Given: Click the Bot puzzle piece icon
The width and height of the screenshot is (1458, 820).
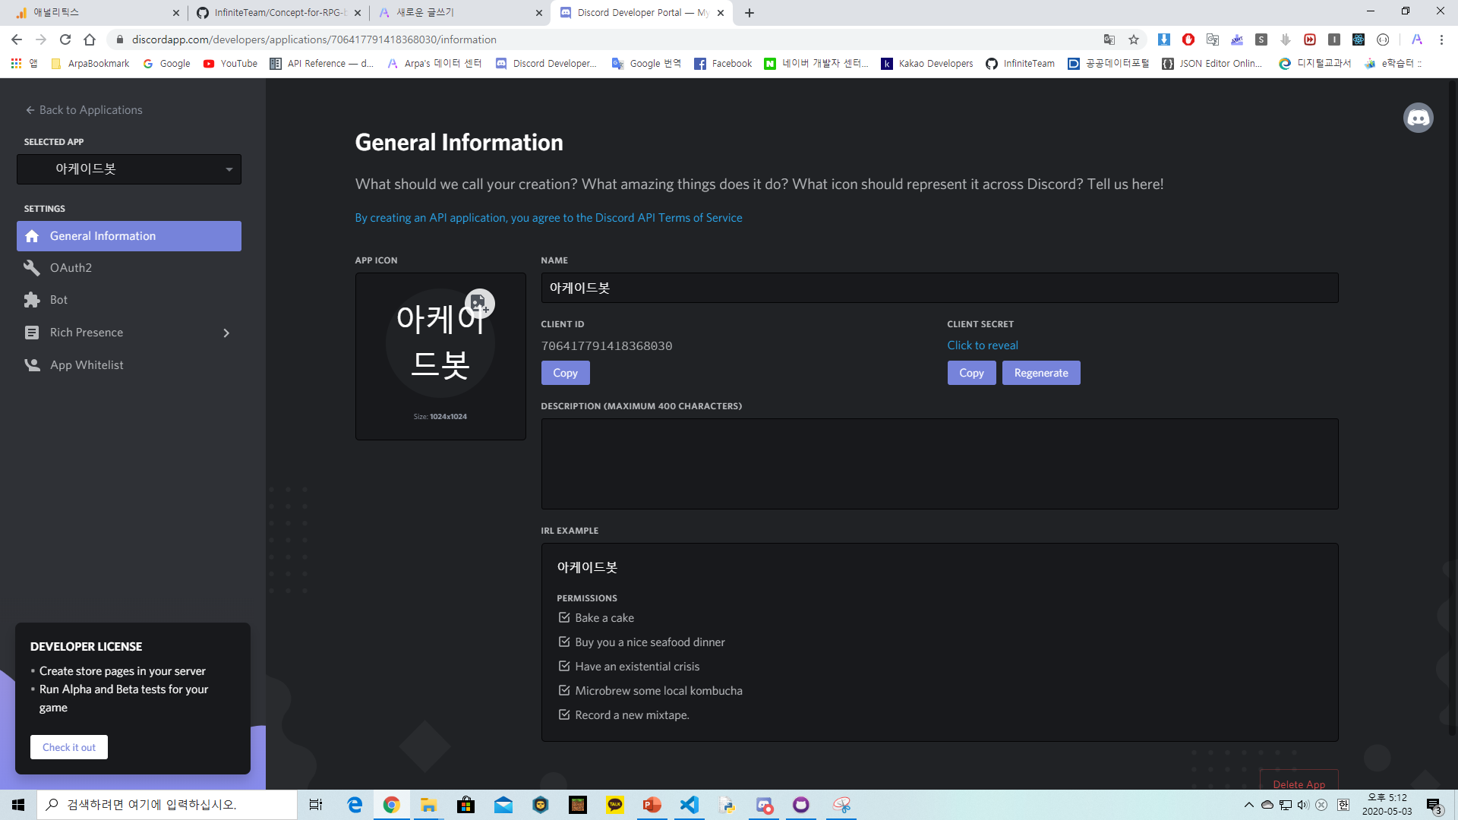Looking at the screenshot, I should (x=32, y=300).
